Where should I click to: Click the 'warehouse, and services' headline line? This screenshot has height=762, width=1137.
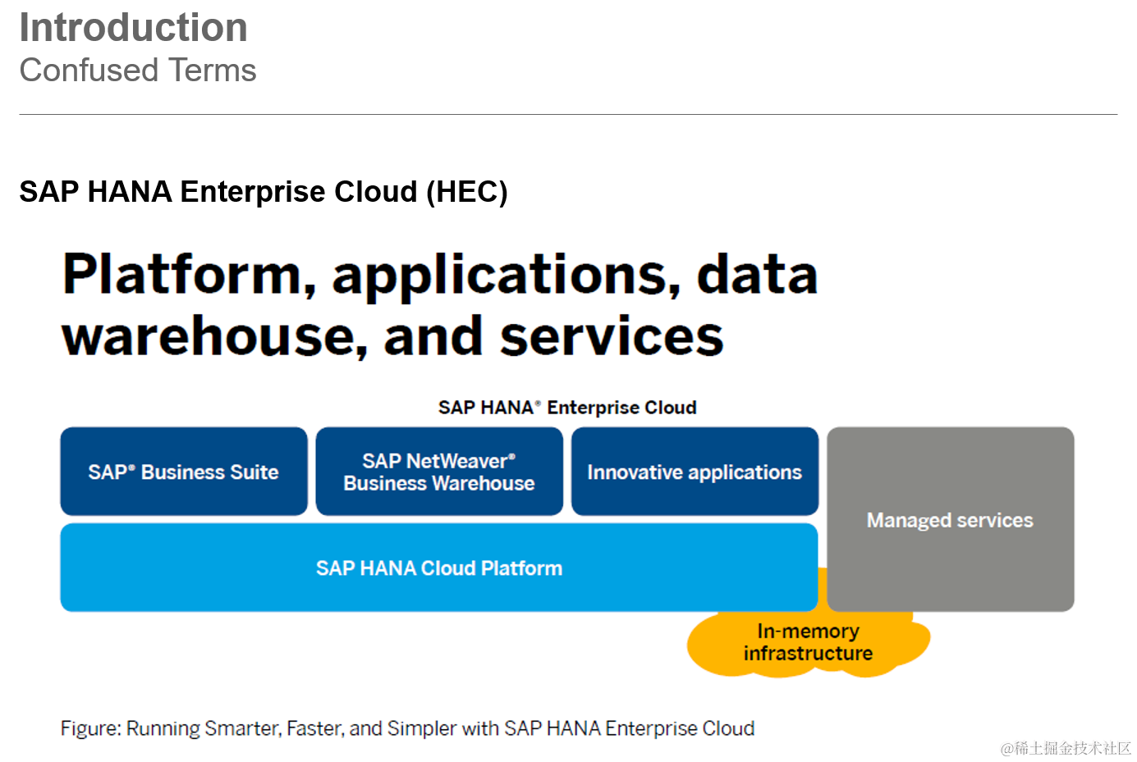(392, 336)
